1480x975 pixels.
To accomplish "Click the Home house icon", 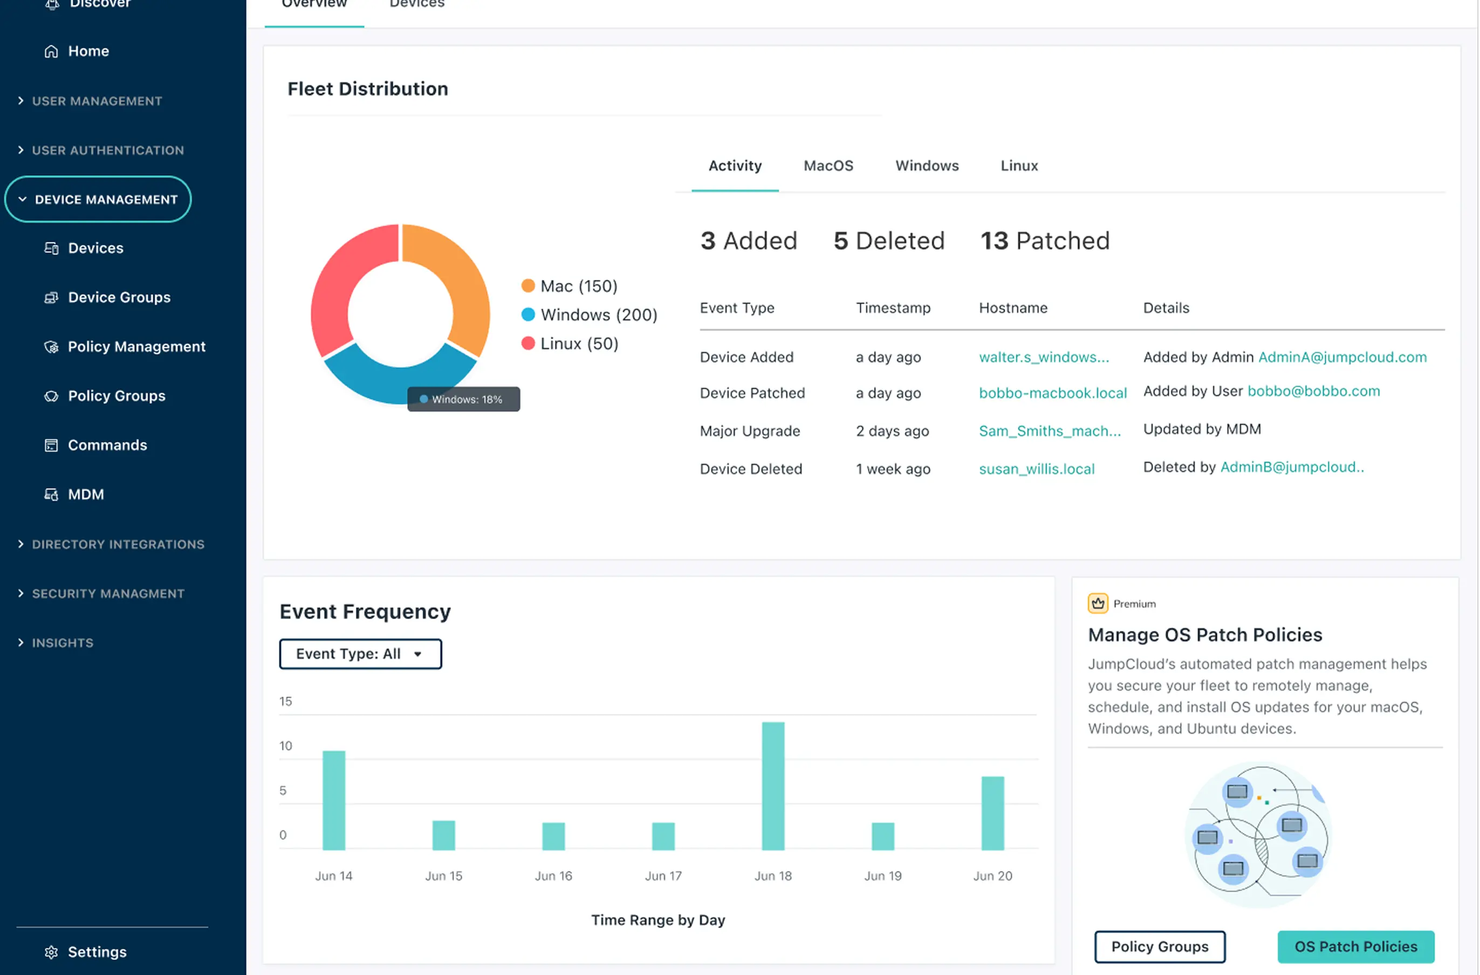I will tap(51, 51).
